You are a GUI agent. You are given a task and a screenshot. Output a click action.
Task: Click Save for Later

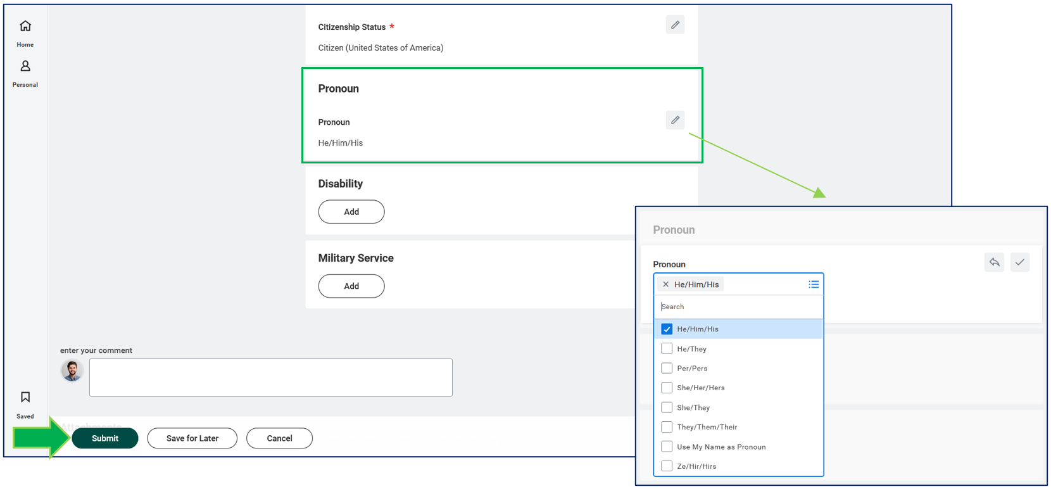pos(192,438)
